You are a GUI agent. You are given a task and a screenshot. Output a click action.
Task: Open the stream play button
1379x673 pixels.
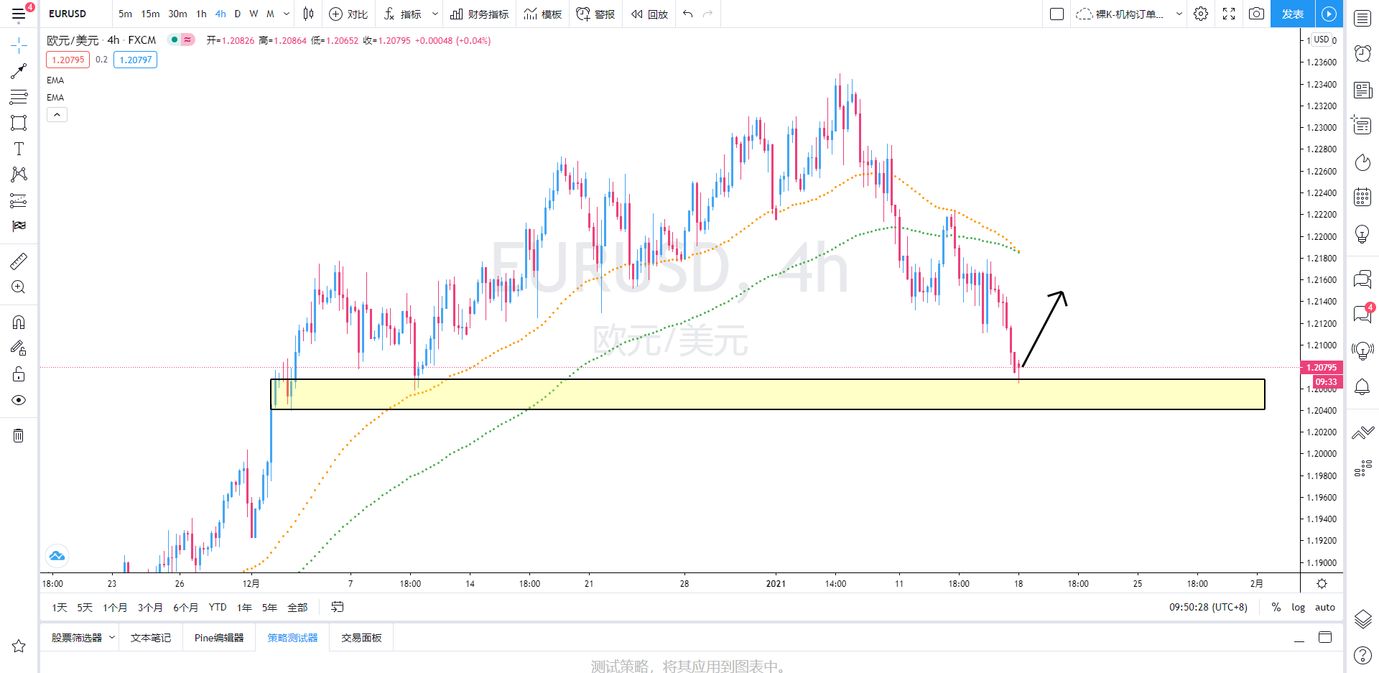(1329, 14)
